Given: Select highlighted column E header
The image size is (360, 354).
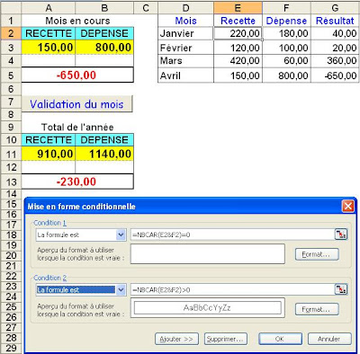Looking at the screenshot, I should 238,8.
